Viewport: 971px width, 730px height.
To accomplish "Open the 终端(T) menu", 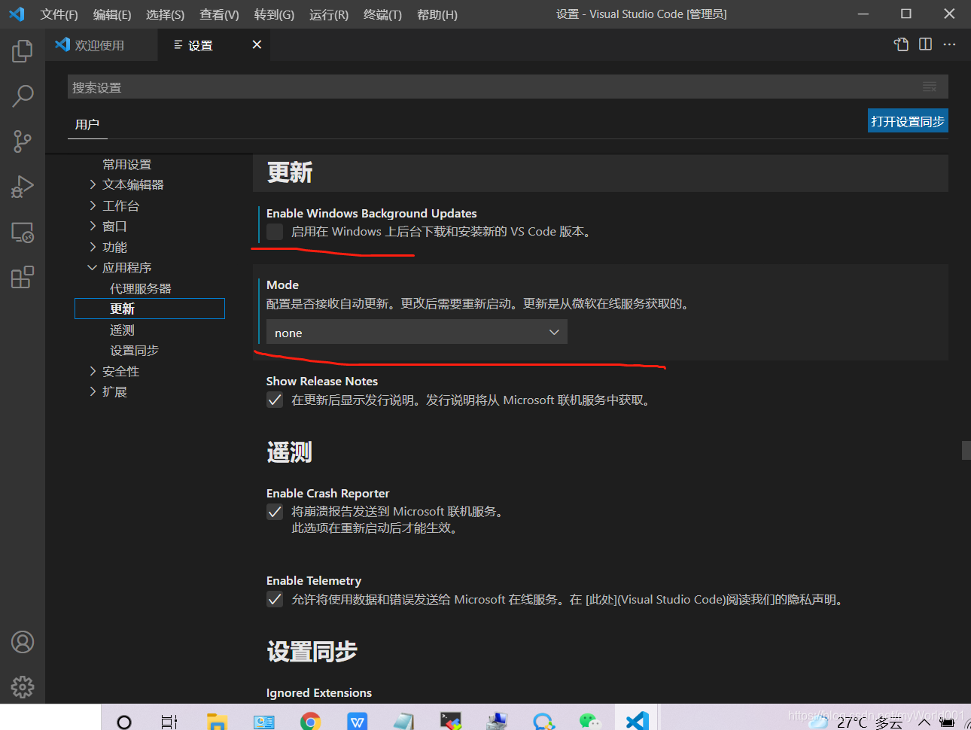I will coord(382,14).
